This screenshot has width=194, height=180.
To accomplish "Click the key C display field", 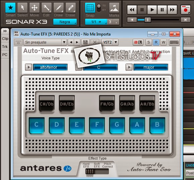I will coord(101,67).
